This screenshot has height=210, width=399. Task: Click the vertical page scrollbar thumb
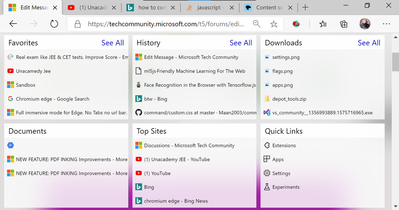(395, 61)
